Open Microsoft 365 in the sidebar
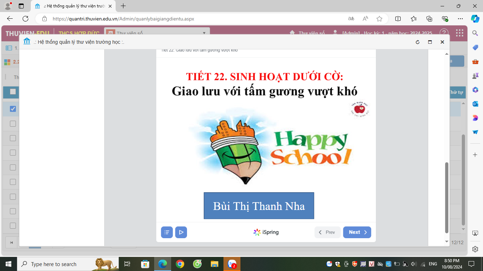 click(475, 90)
